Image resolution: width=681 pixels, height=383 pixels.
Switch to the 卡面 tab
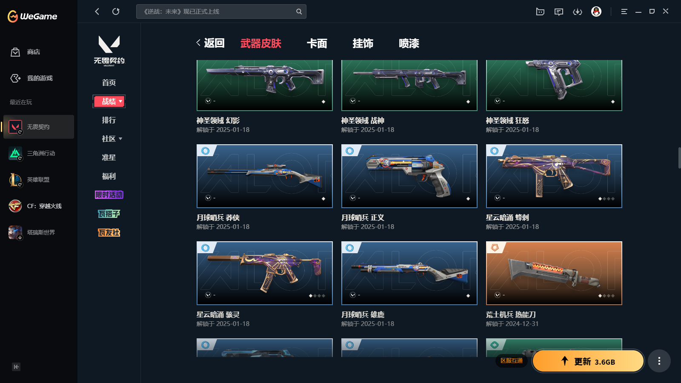pyautogui.click(x=317, y=43)
